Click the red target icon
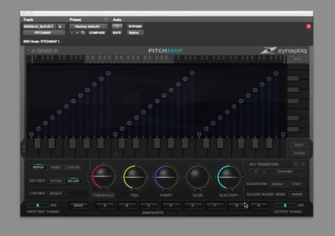This screenshot has width=335, height=236. pos(308,27)
